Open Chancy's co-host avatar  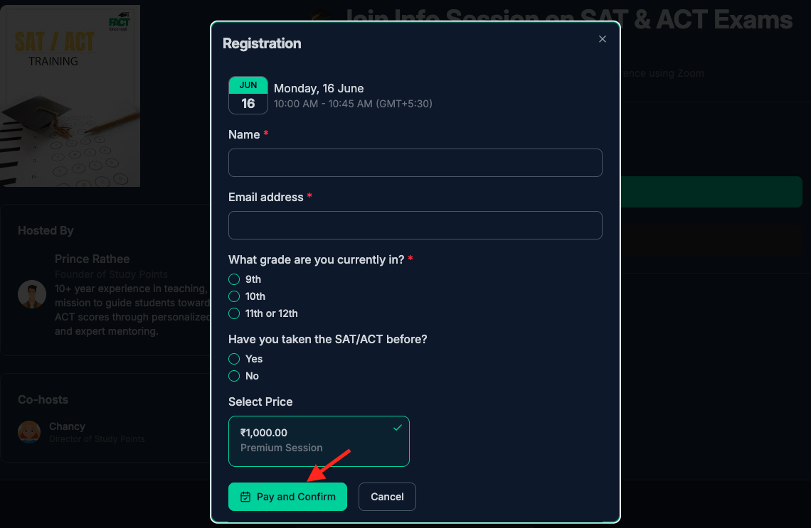(x=29, y=432)
